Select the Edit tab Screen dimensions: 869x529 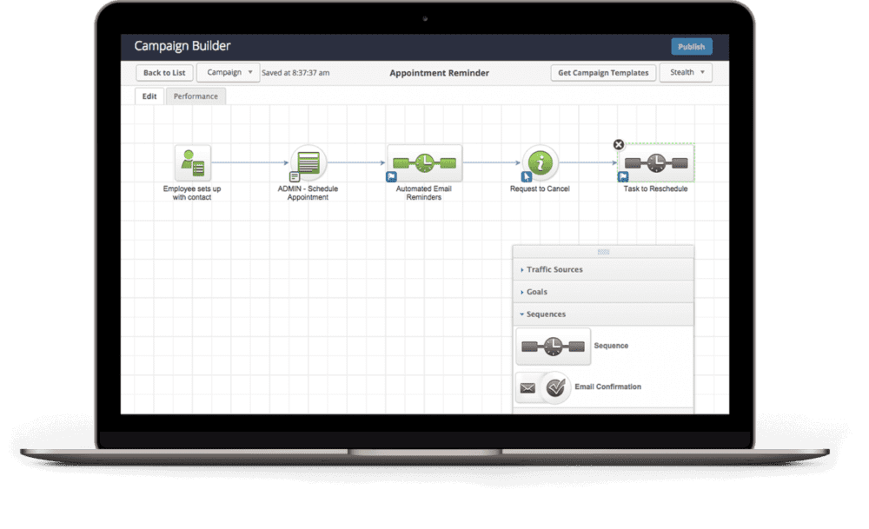point(149,96)
